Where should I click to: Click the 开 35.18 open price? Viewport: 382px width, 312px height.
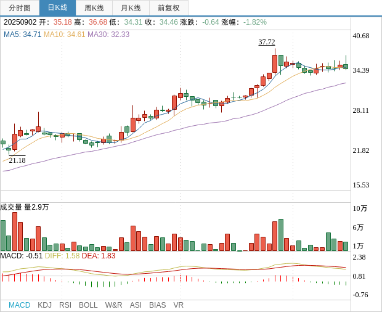pyautogui.click(x=63, y=22)
